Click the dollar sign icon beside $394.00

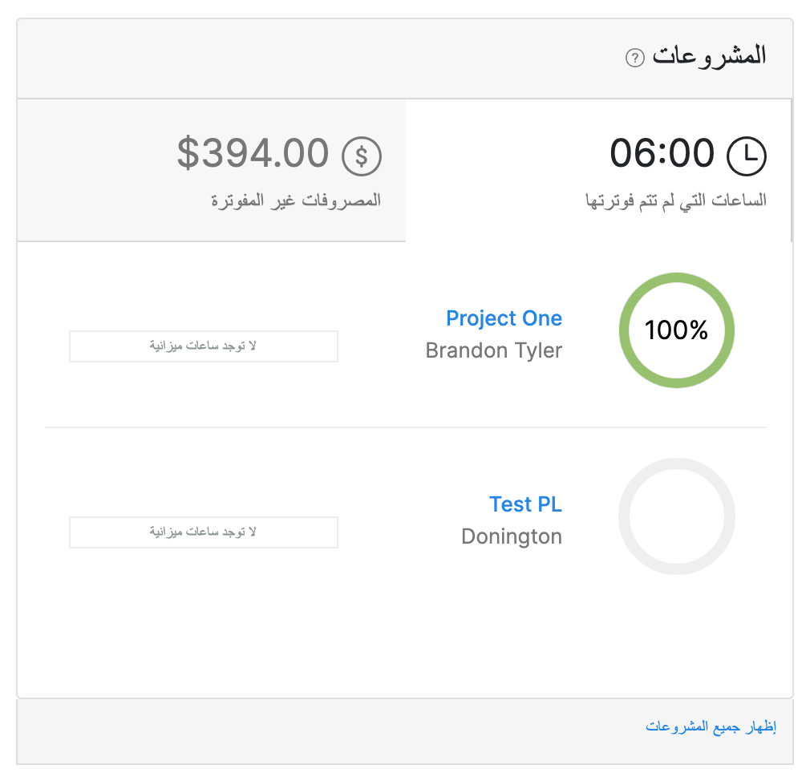tap(362, 156)
